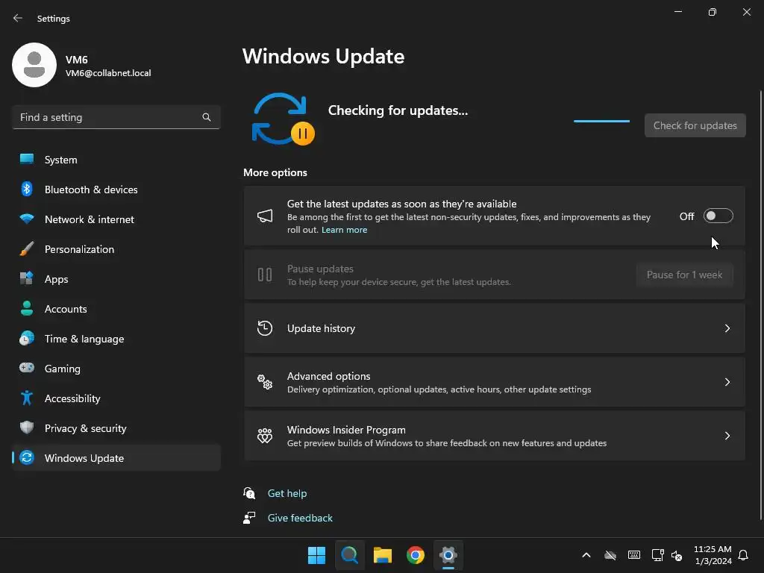Expand Advanced options chevron
The height and width of the screenshot is (573, 764).
(x=727, y=382)
